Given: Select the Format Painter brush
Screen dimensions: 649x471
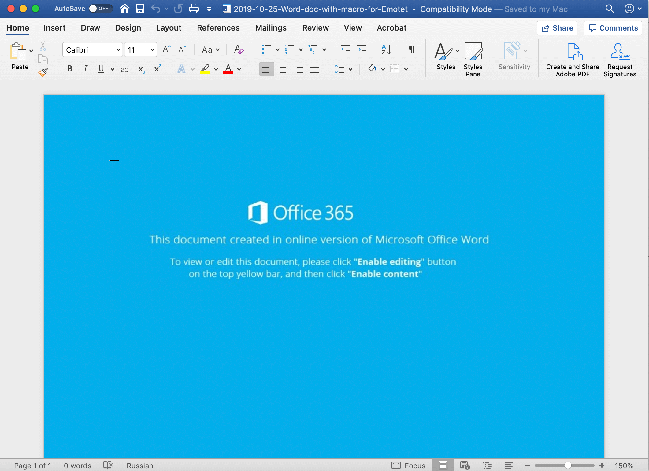Looking at the screenshot, I should [x=43, y=72].
